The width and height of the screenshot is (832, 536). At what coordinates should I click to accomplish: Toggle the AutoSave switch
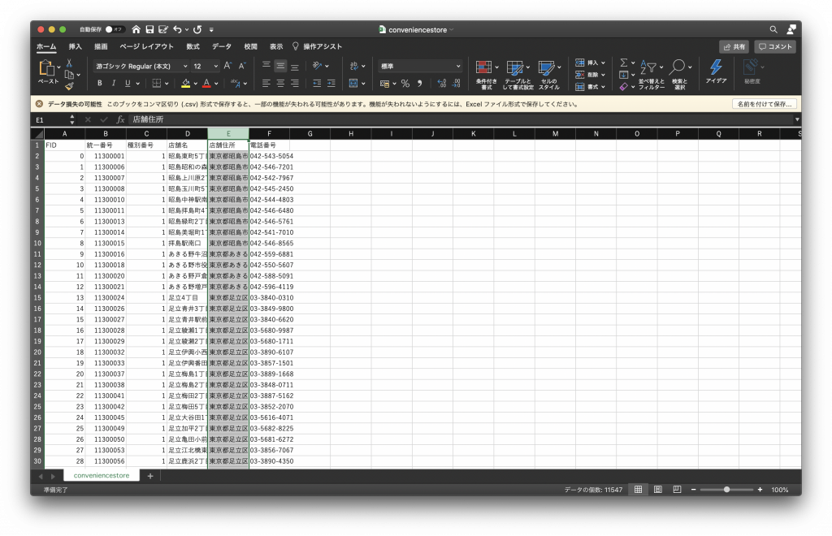(x=114, y=30)
